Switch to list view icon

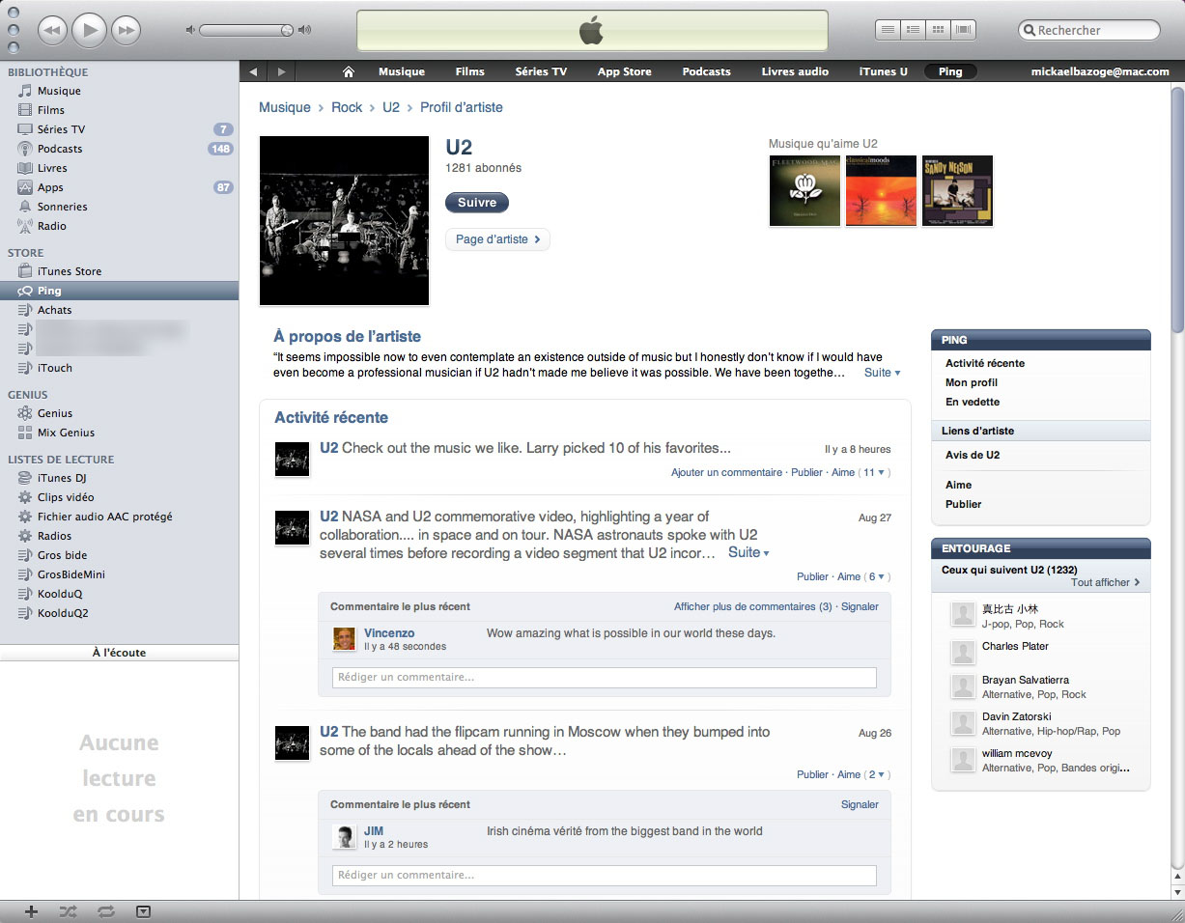coord(889,30)
